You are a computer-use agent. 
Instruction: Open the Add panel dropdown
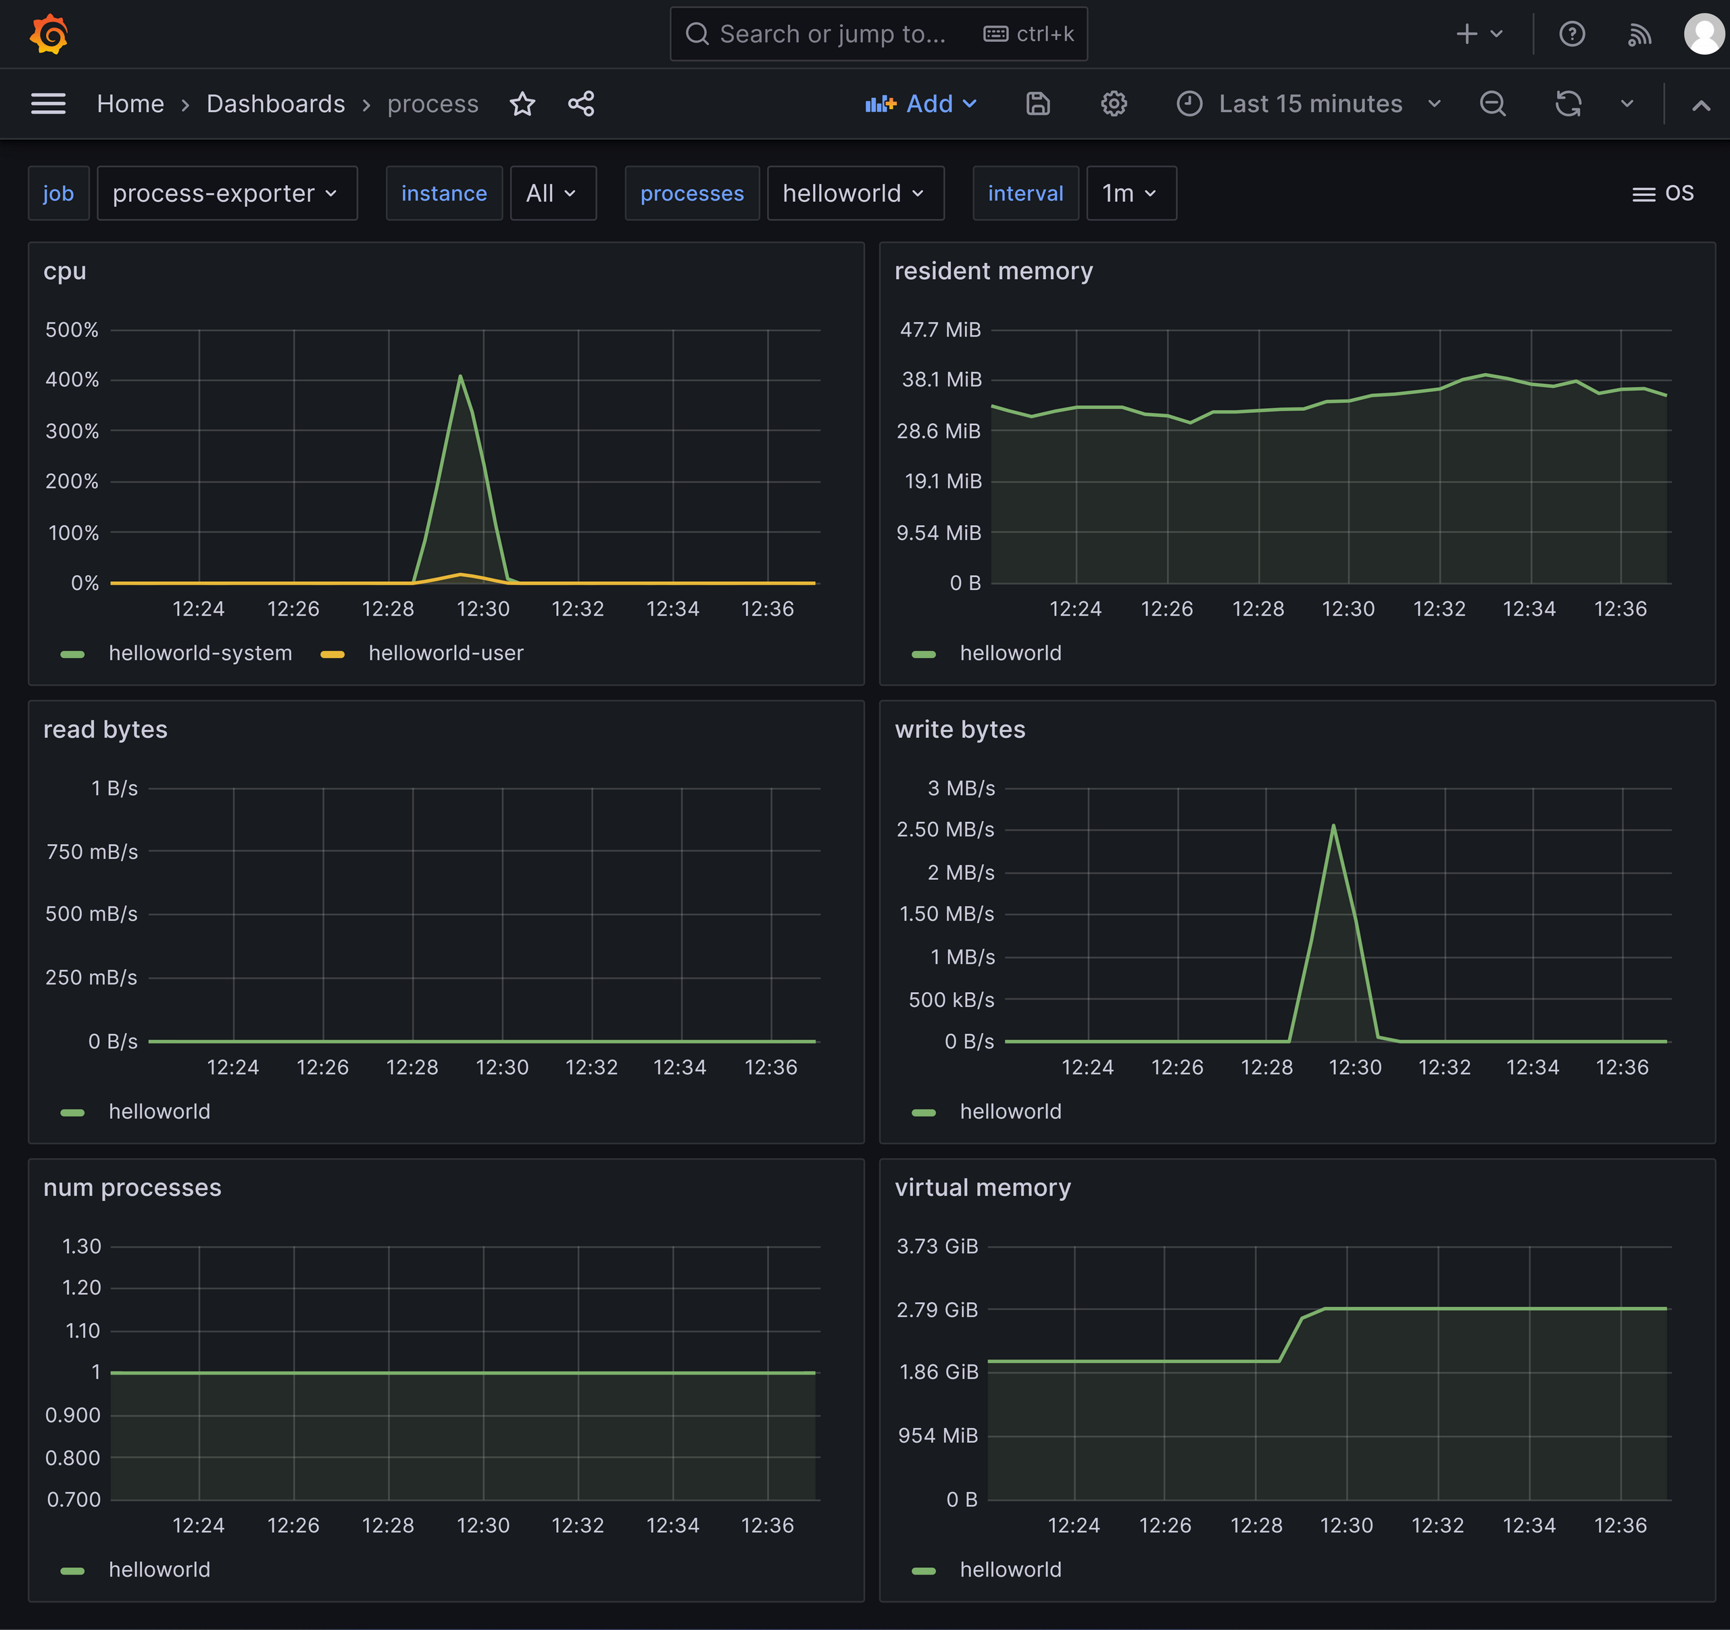(920, 103)
